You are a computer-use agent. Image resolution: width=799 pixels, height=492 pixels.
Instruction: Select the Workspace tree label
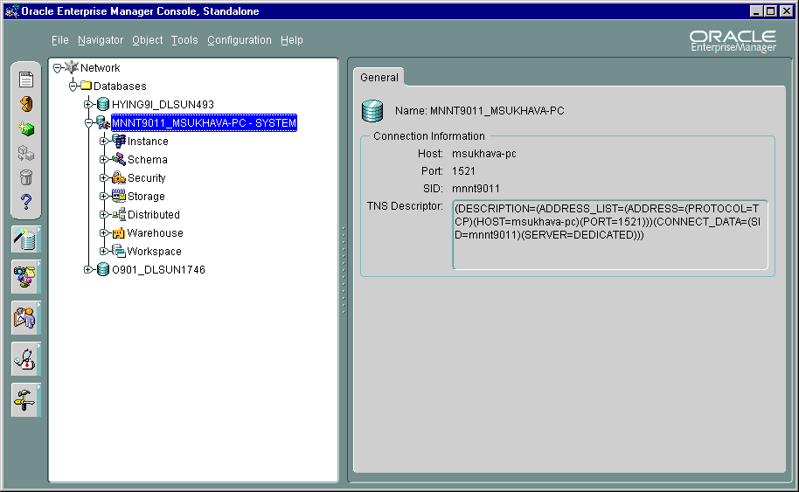click(154, 251)
